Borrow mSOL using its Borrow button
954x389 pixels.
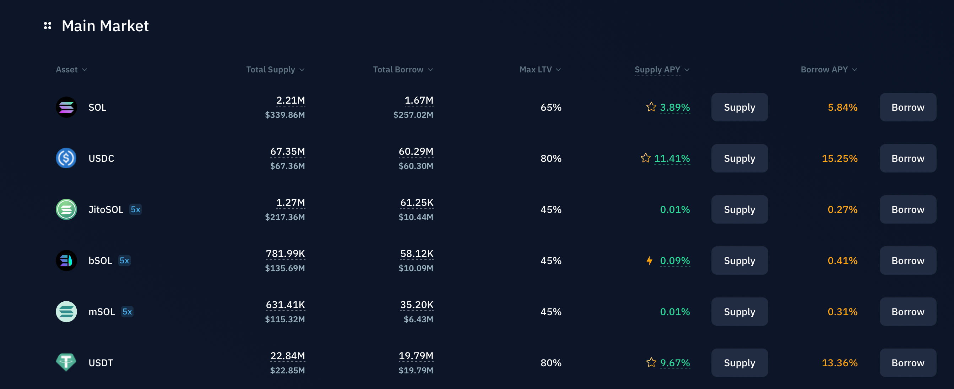(x=908, y=312)
